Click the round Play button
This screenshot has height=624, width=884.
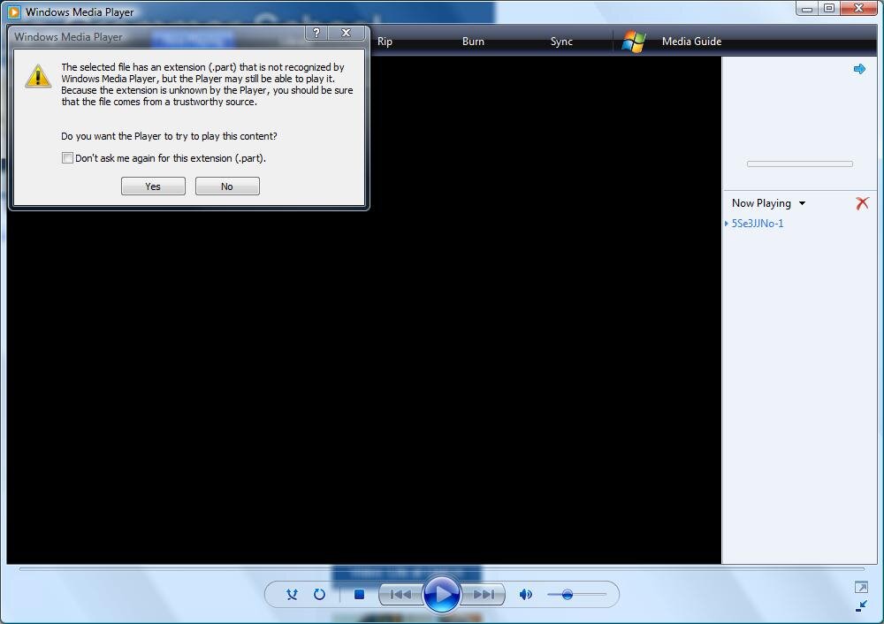[x=441, y=594]
